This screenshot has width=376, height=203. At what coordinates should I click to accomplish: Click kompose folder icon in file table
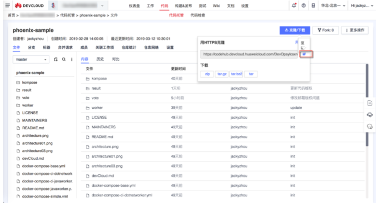tap(87, 79)
